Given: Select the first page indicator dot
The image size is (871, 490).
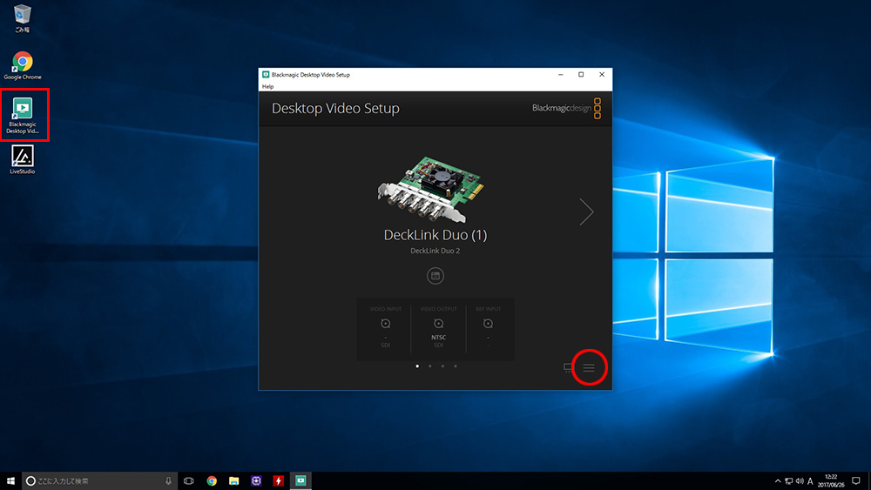Looking at the screenshot, I should pyautogui.click(x=417, y=366).
